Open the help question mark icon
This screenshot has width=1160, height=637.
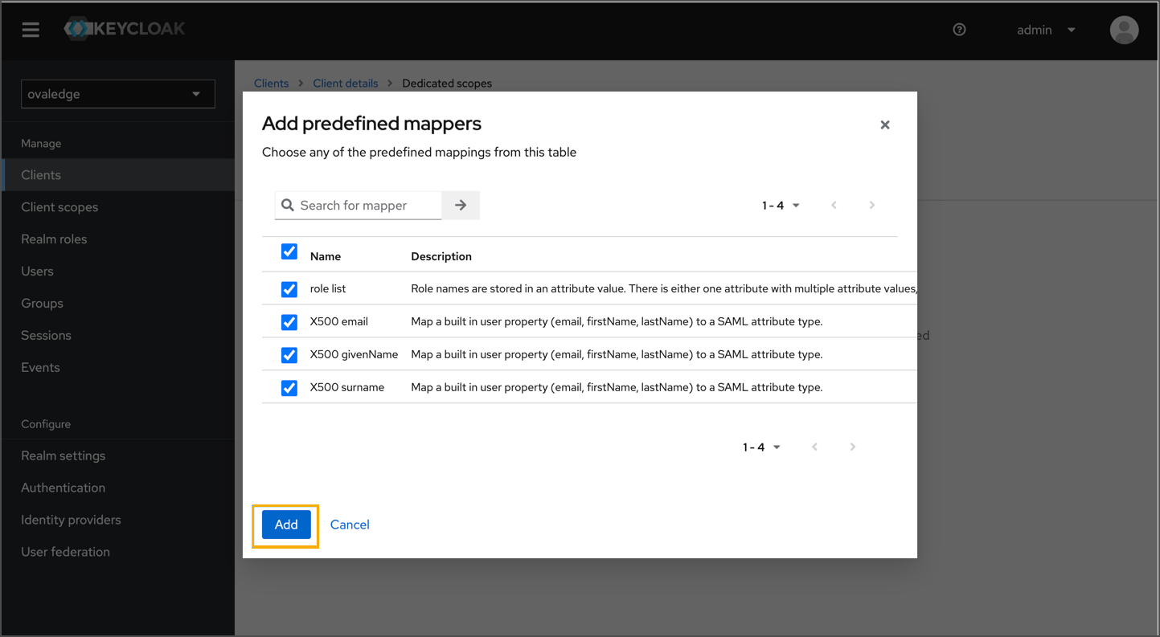click(959, 30)
